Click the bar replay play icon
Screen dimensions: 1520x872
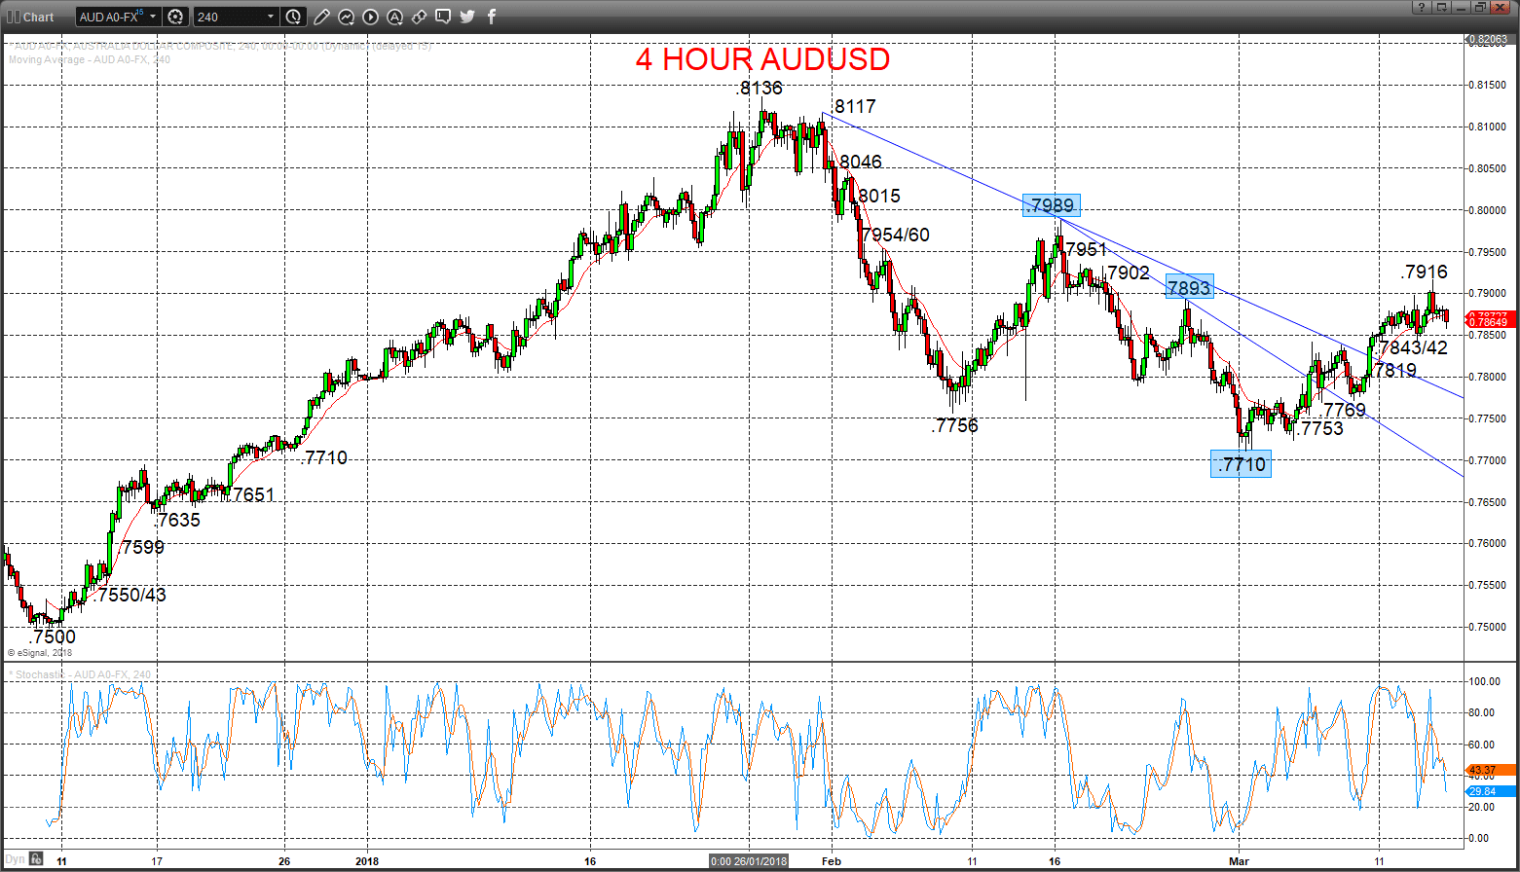point(371,17)
